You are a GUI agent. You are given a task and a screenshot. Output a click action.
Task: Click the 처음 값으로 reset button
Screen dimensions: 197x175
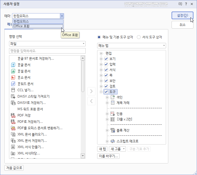tap(14, 168)
